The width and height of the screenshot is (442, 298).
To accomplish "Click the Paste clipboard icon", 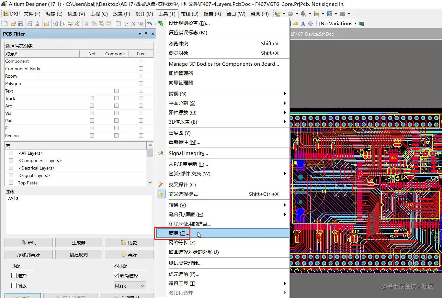I will click(x=101, y=24).
